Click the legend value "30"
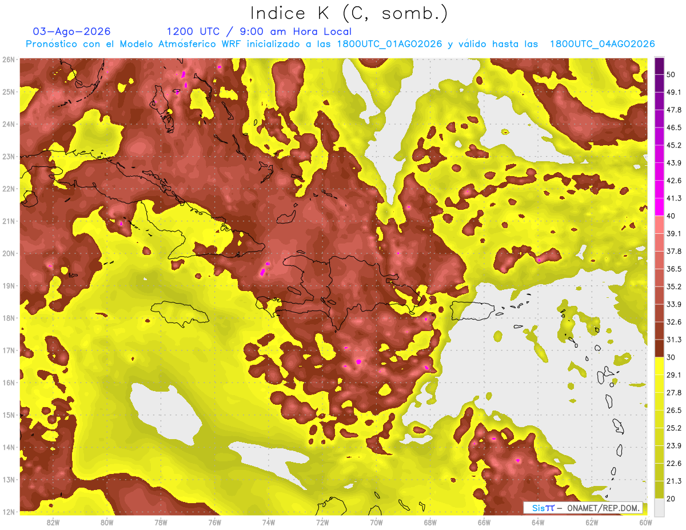 (x=671, y=357)
